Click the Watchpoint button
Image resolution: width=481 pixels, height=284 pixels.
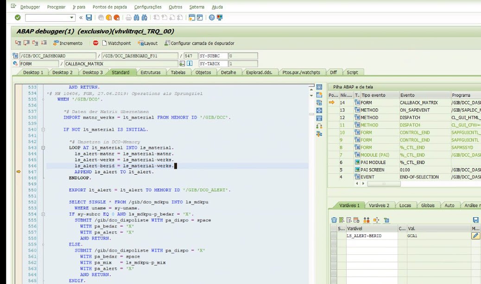coord(116,43)
